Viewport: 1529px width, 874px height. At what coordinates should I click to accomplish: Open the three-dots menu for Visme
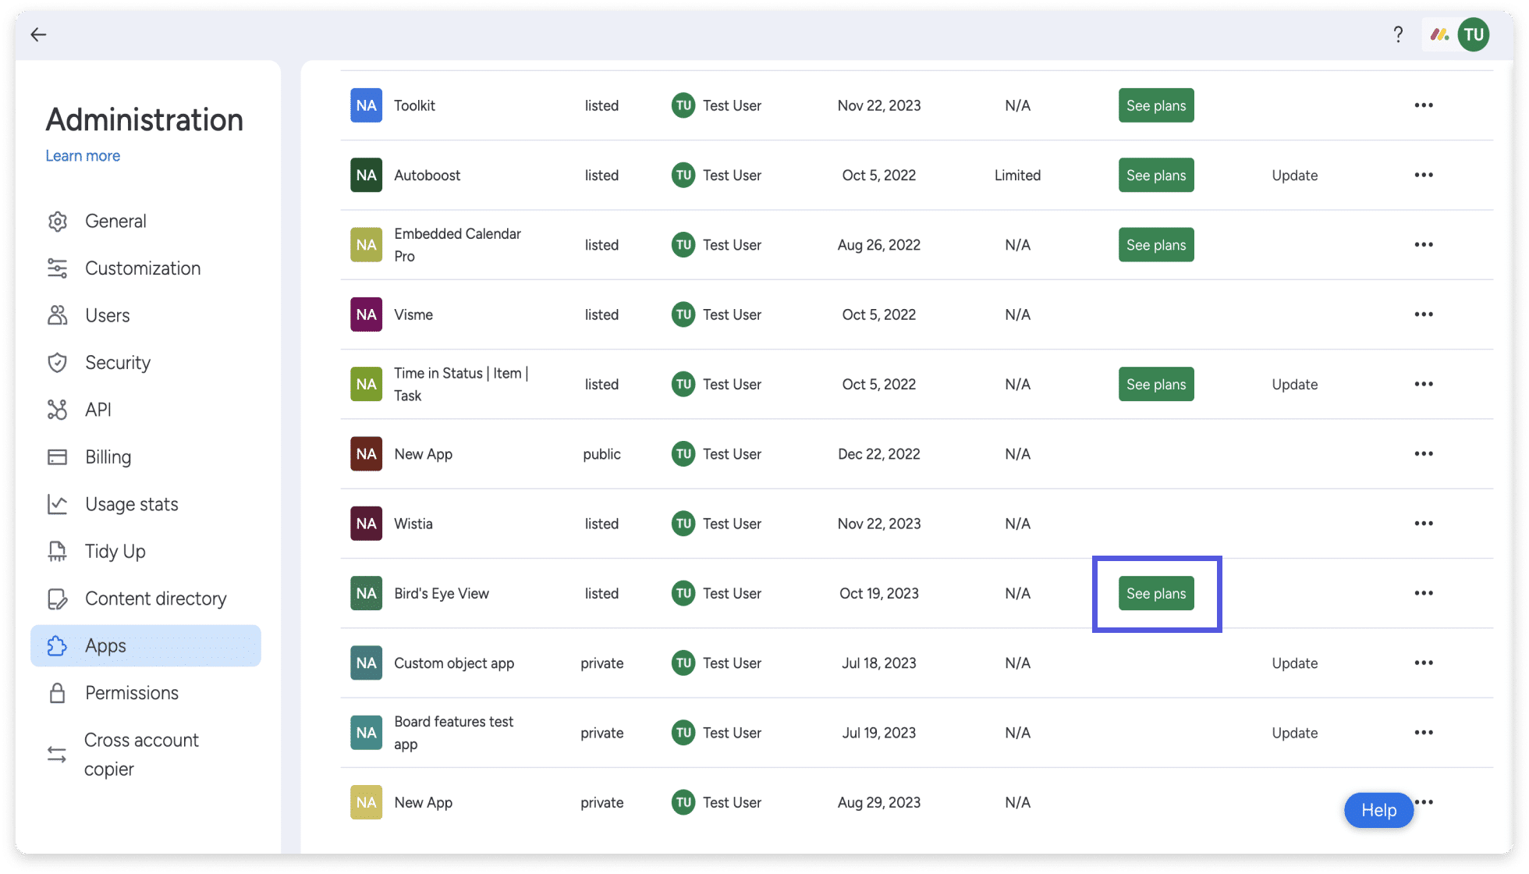point(1424,314)
